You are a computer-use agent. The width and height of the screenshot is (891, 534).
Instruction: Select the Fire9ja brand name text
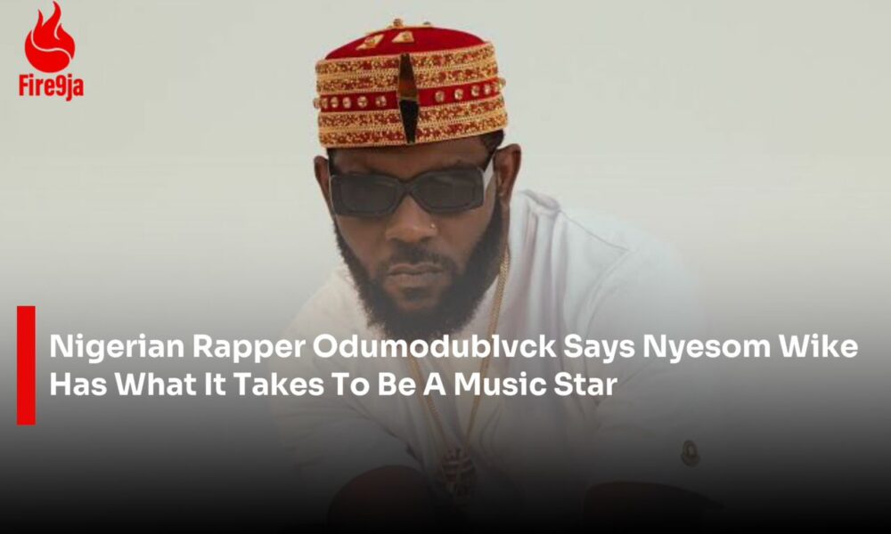click(51, 87)
